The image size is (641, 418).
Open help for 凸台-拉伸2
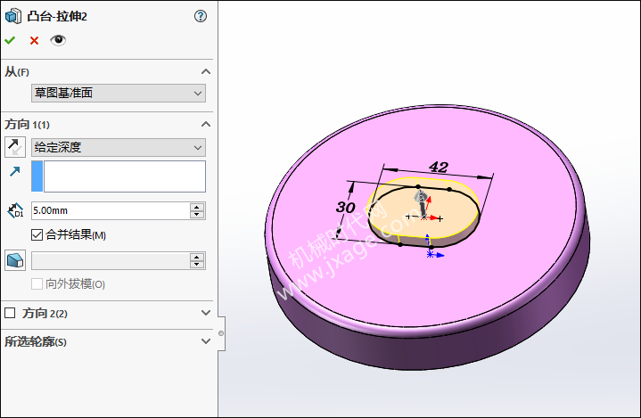[x=201, y=16]
